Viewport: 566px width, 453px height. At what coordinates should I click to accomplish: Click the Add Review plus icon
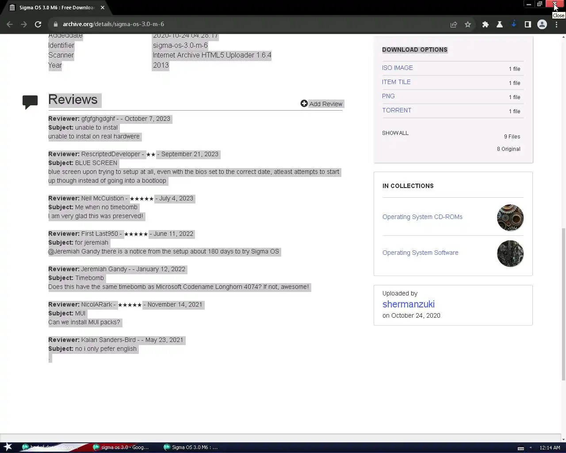304,104
